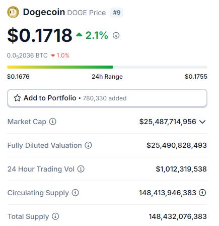Expand the Market Cap chevron dropdown
219x226 pixels.
pos(202,122)
